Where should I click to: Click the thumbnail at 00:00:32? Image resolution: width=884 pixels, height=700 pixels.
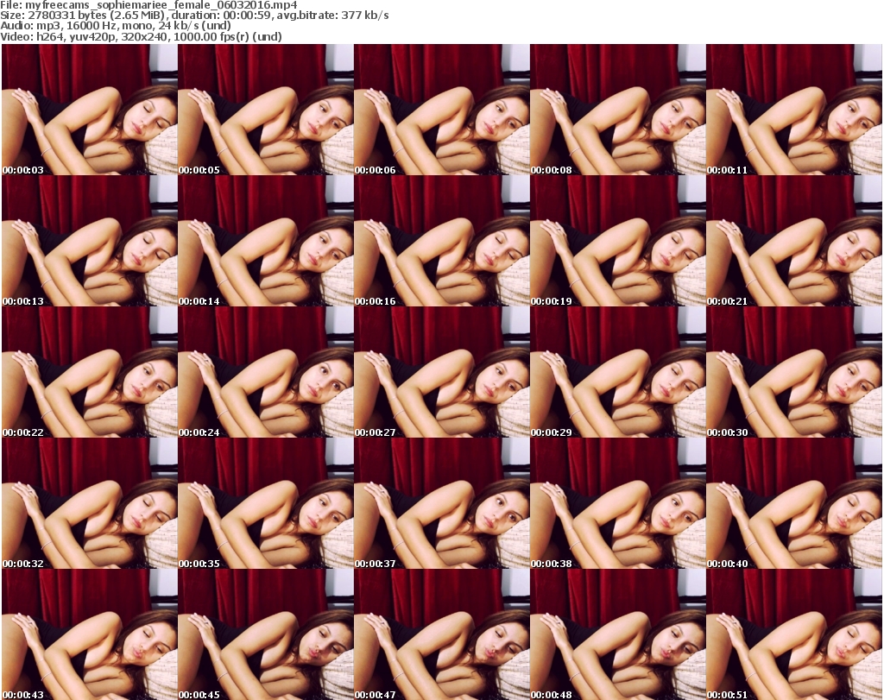pyautogui.click(x=89, y=504)
